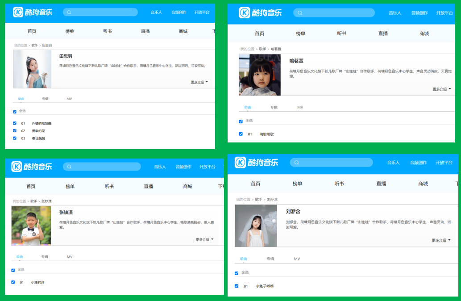Open 直播 menu on 喻茗萱 page

coord(383,33)
